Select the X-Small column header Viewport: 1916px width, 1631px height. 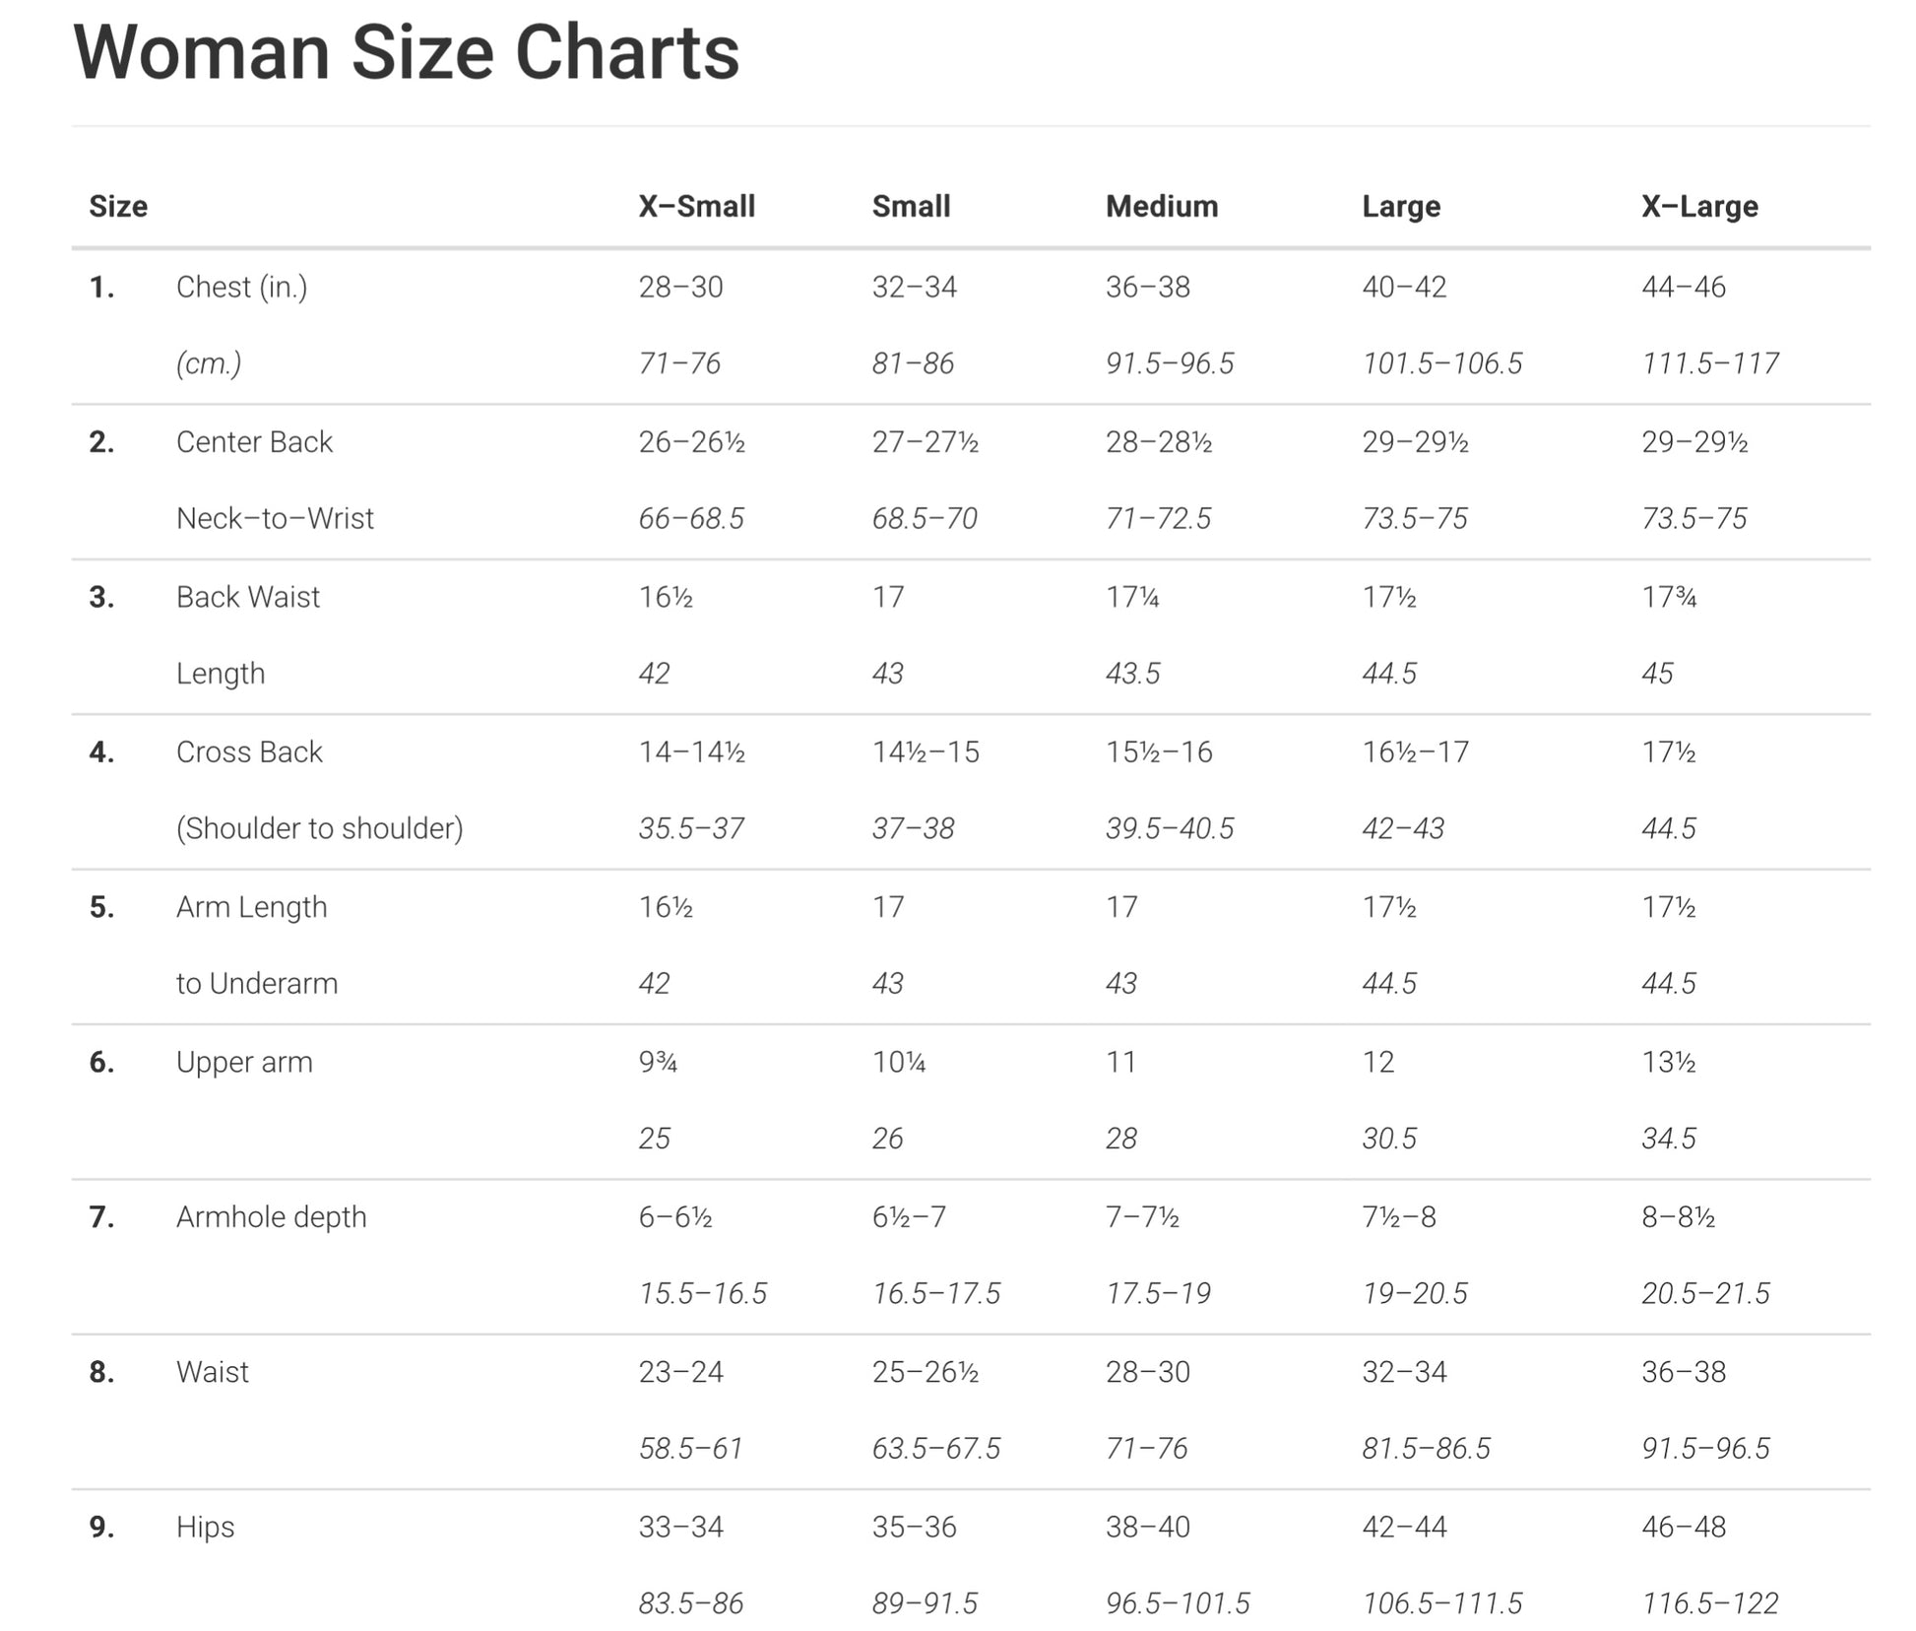pyautogui.click(x=696, y=206)
